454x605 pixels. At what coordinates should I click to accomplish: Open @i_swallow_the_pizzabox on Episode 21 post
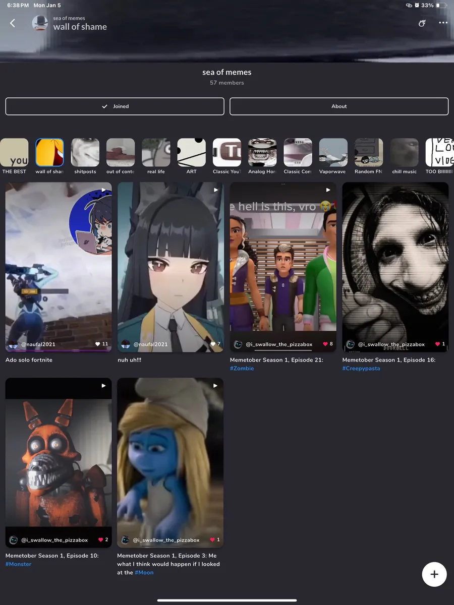[279, 344]
